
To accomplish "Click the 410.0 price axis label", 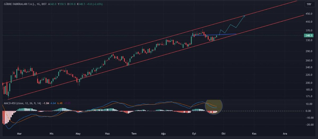I will tap(310, 22).
